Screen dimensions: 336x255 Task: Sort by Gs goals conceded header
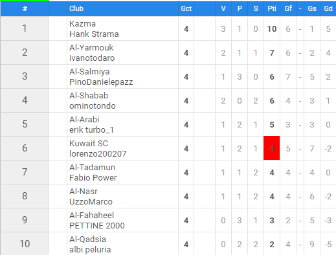pyautogui.click(x=312, y=8)
